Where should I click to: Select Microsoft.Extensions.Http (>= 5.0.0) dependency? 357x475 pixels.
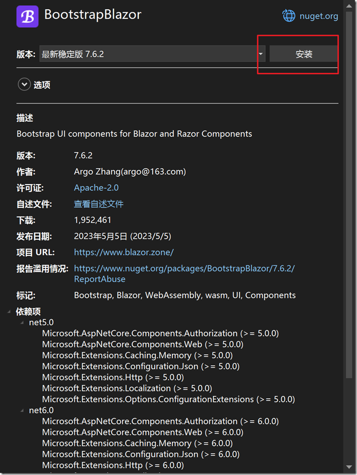pos(112,377)
